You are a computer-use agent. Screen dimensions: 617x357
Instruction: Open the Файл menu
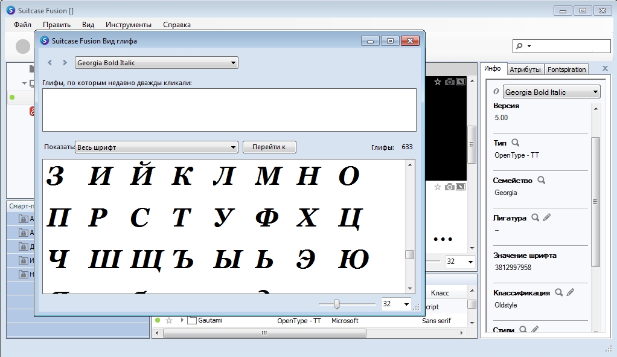pos(22,24)
